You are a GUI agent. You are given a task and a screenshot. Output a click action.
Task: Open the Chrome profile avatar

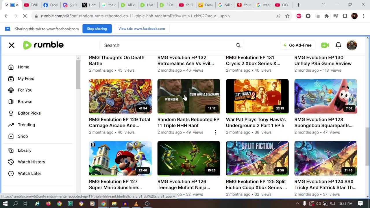click(x=354, y=16)
